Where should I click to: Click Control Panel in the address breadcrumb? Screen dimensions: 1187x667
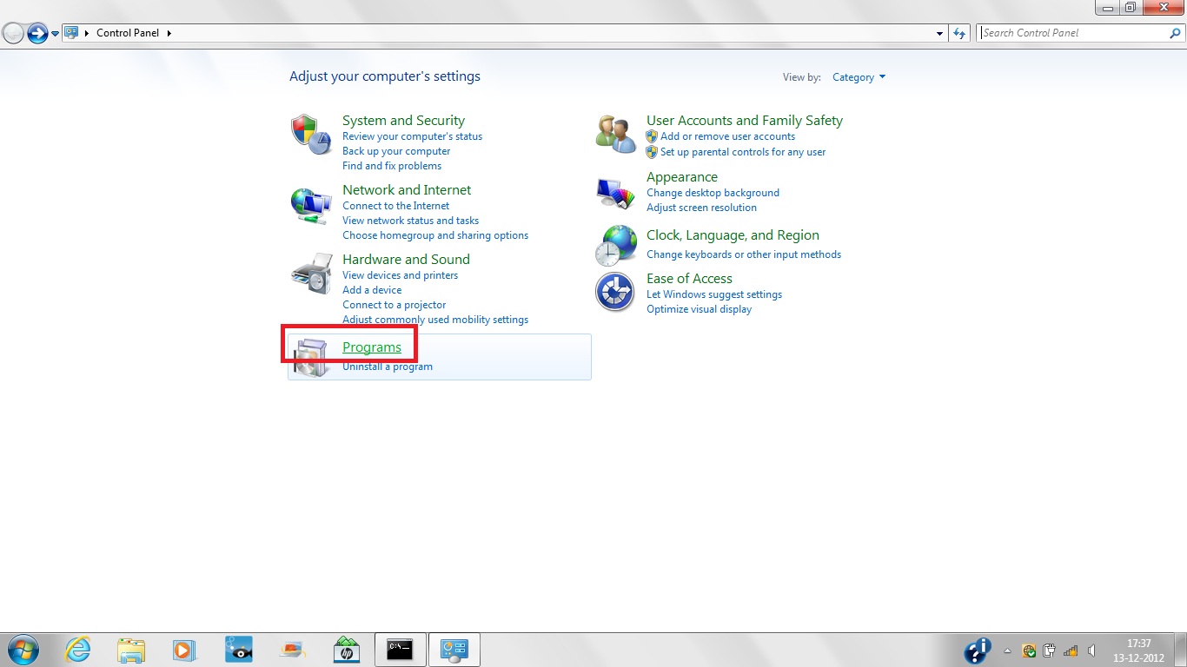pos(127,33)
